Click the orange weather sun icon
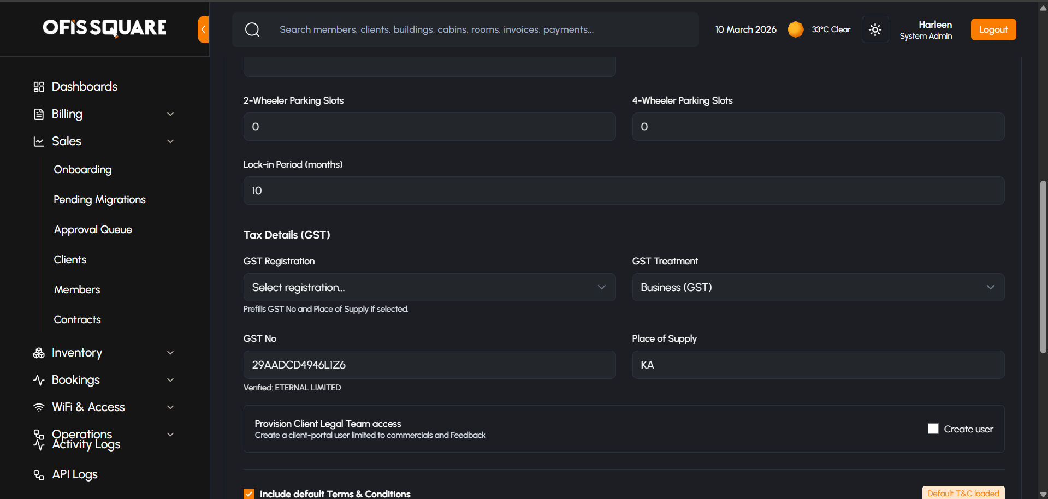The width and height of the screenshot is (1048, 499). [795, 29]
